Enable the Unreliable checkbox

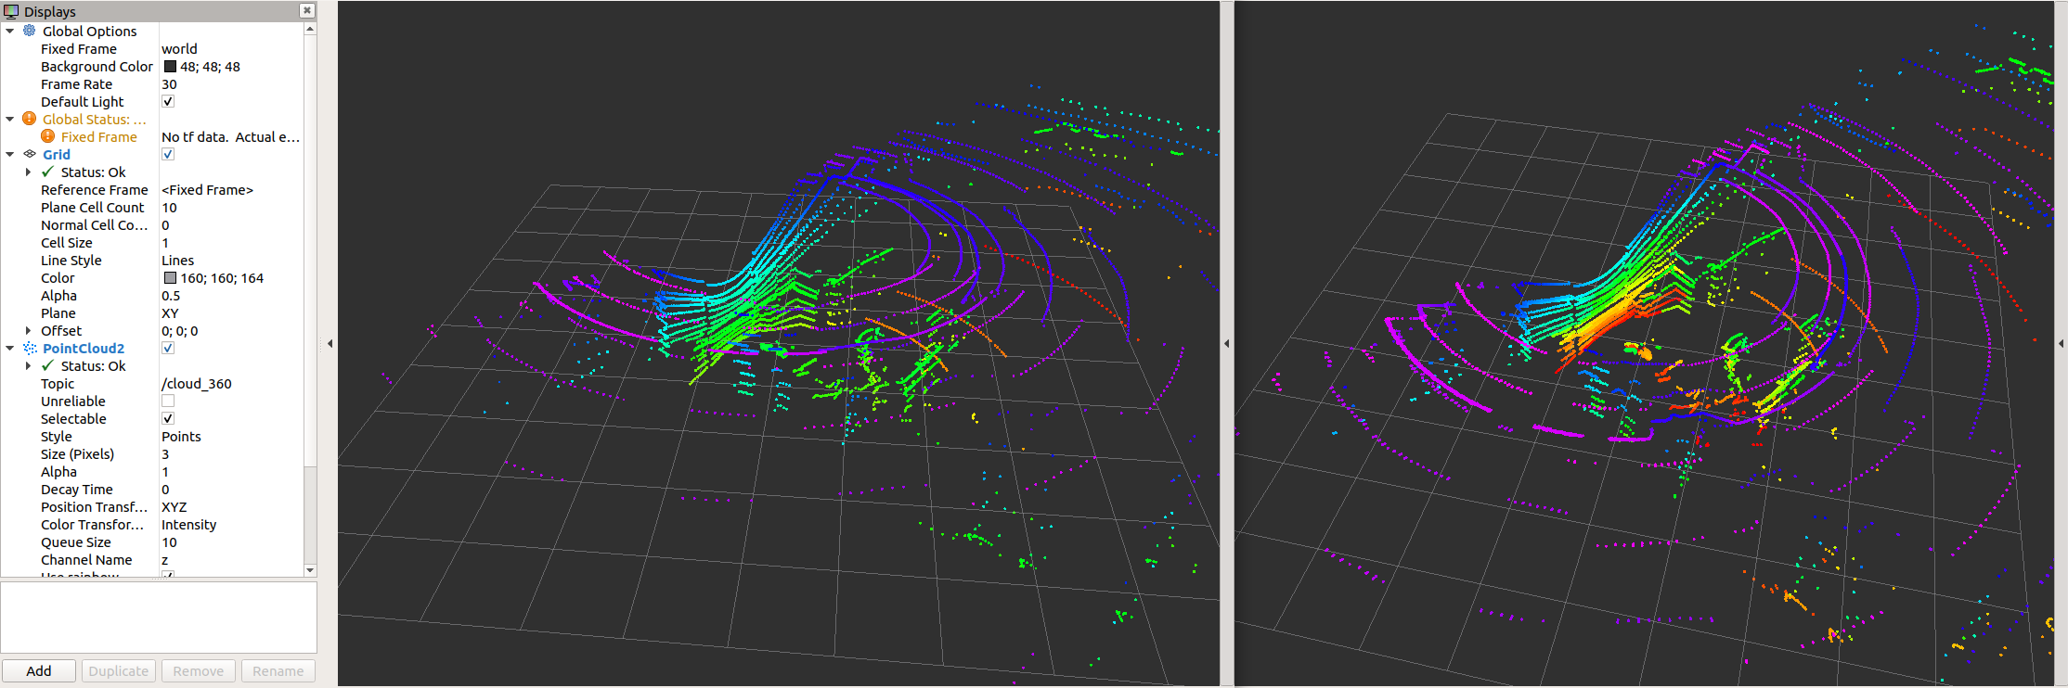[168, 401]
